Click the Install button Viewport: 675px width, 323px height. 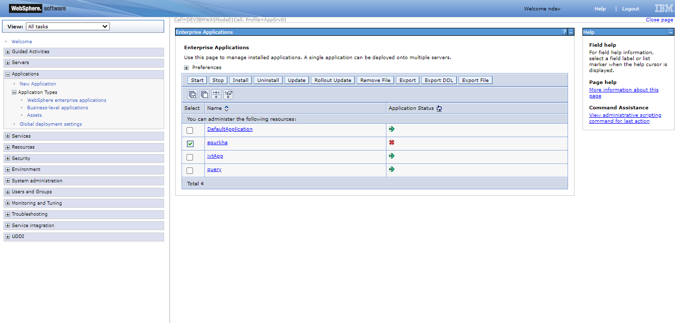[241, 80]
